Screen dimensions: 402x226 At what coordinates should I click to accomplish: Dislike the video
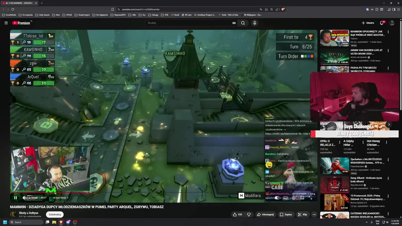[x=249, y=214]
